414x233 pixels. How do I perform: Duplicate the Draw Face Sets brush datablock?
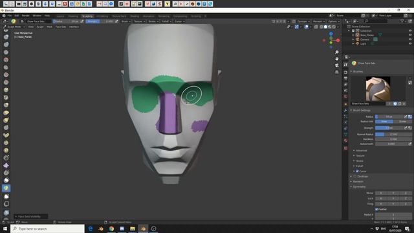(x=400, y=104)
